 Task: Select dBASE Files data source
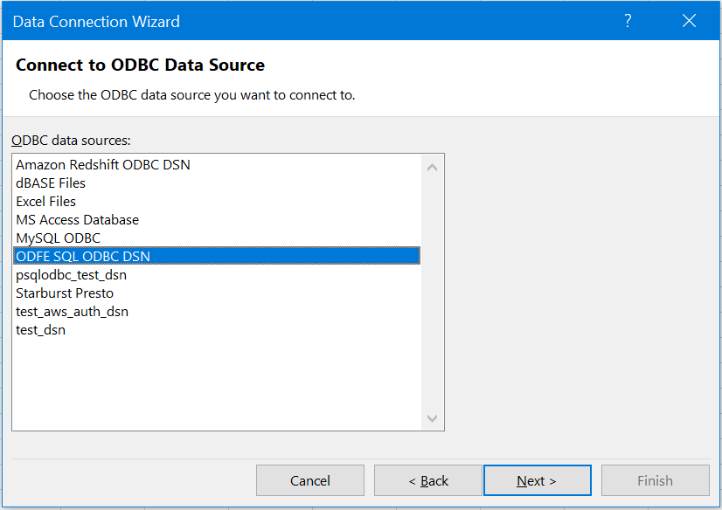tap(217, 183)
